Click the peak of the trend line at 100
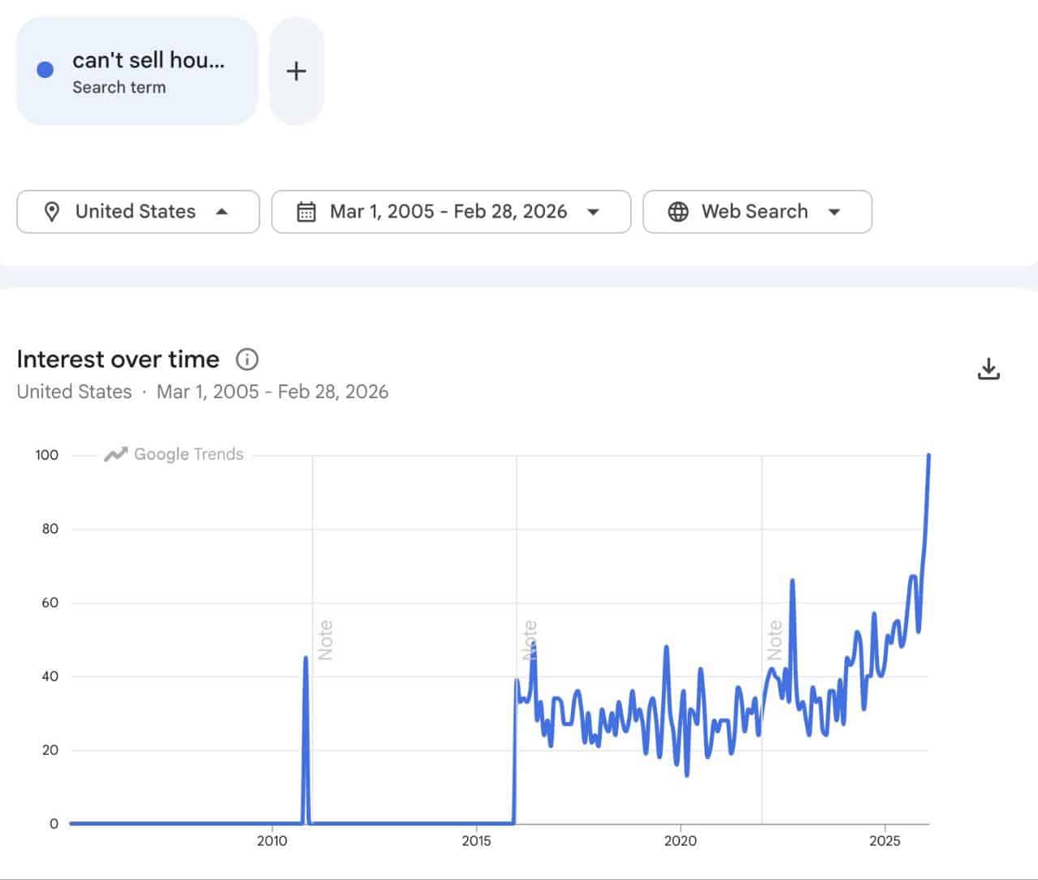Screen dimensions: 1038x880 [929, 456]
